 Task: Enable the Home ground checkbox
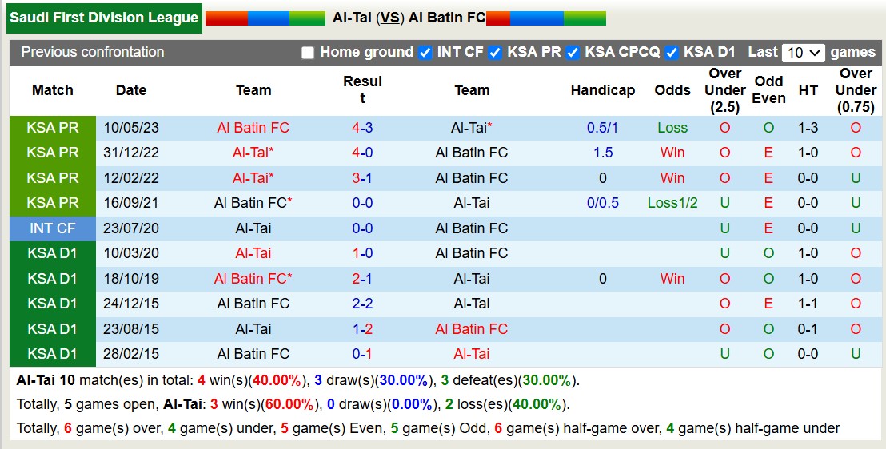click(x=308, y=53)
